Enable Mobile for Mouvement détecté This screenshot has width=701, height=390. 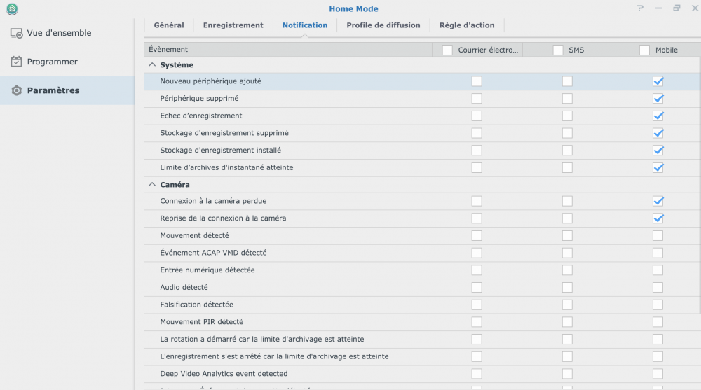(x=658, y=236)
